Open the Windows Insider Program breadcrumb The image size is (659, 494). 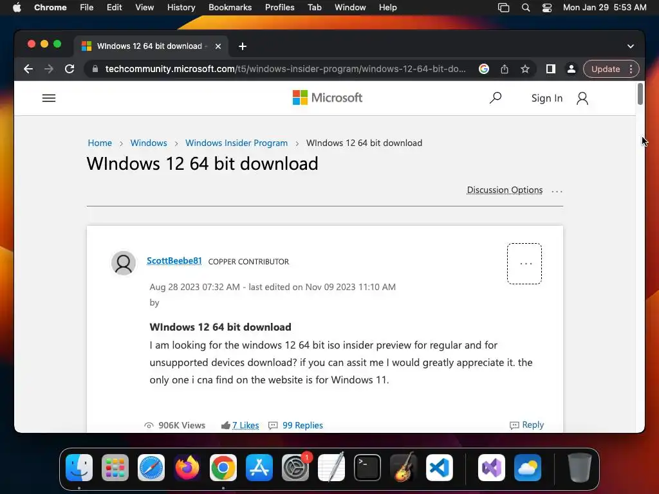[x=237, y=143]
